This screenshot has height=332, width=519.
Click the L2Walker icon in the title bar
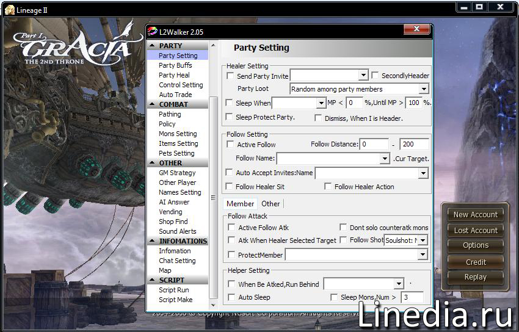coord(153,31)
